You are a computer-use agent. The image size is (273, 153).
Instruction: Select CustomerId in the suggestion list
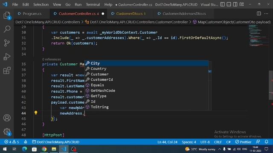[146, 79]
